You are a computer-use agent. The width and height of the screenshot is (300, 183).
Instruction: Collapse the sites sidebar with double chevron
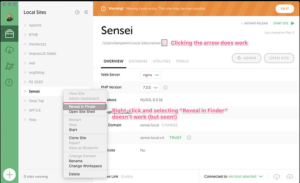pyautogui.click(x=86, y=12)
